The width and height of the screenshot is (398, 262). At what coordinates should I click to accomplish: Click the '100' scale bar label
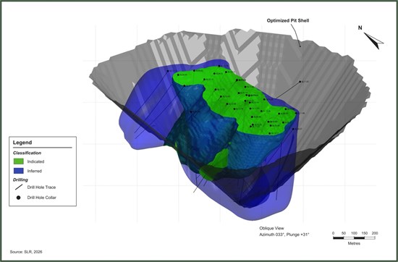pos(354,233)
